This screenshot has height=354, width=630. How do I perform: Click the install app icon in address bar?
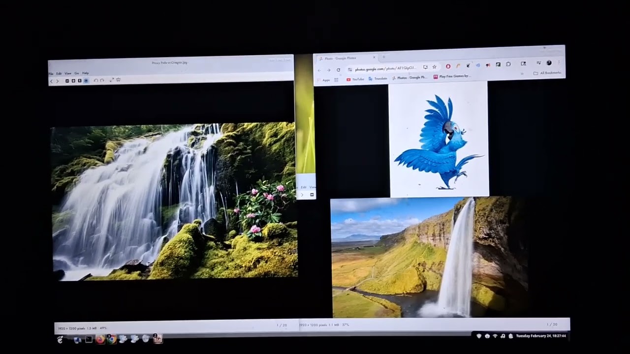(425, 67)
